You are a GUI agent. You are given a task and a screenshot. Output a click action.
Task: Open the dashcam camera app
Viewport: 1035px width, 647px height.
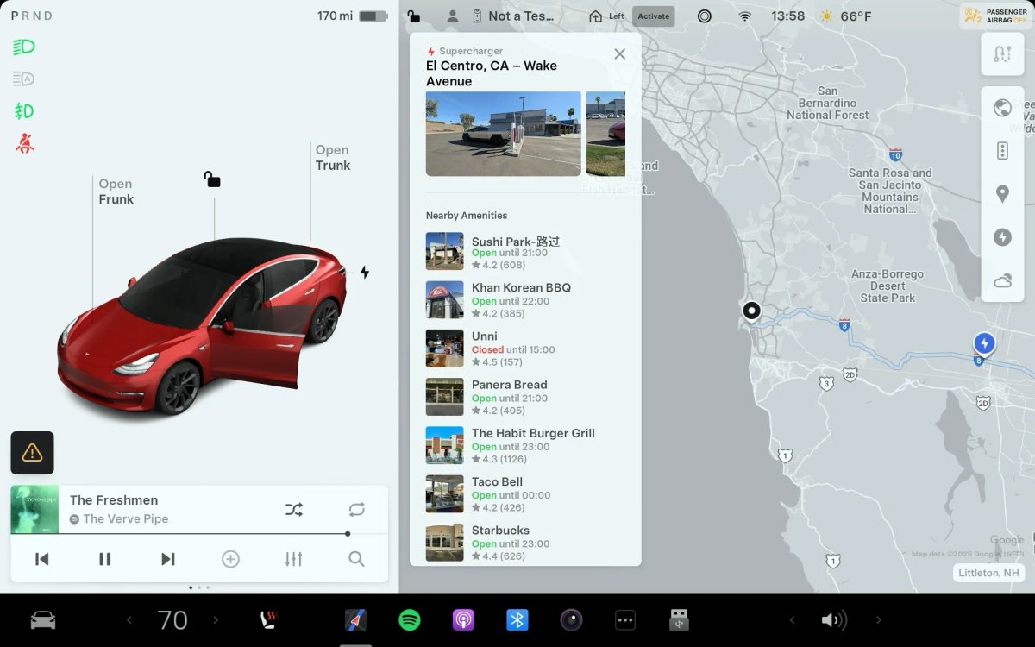[571, 620]
